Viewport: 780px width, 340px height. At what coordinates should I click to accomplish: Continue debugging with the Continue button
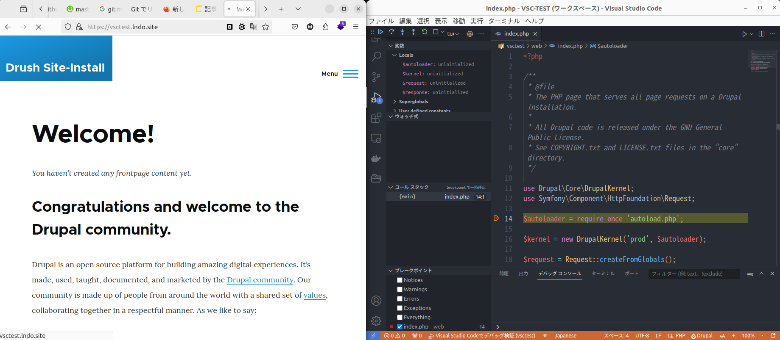click(x=380, y=32)
